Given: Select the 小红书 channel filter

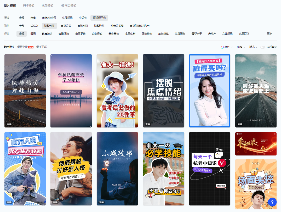Looking at the screenshot, I should [x=83, y=18].
